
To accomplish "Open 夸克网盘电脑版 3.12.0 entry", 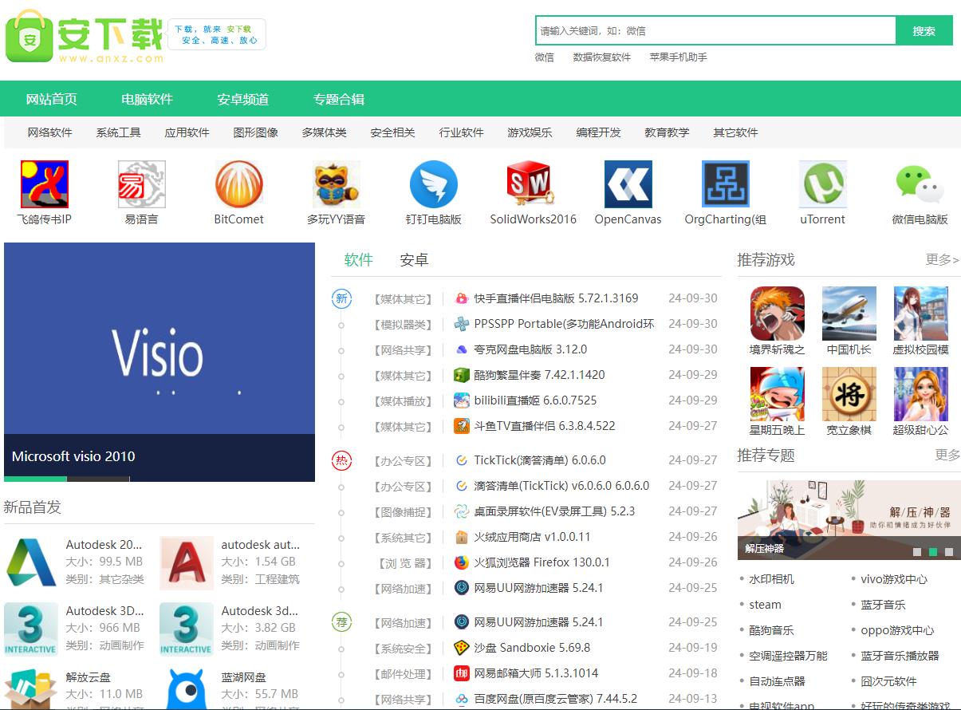I will tap(530, 349).
